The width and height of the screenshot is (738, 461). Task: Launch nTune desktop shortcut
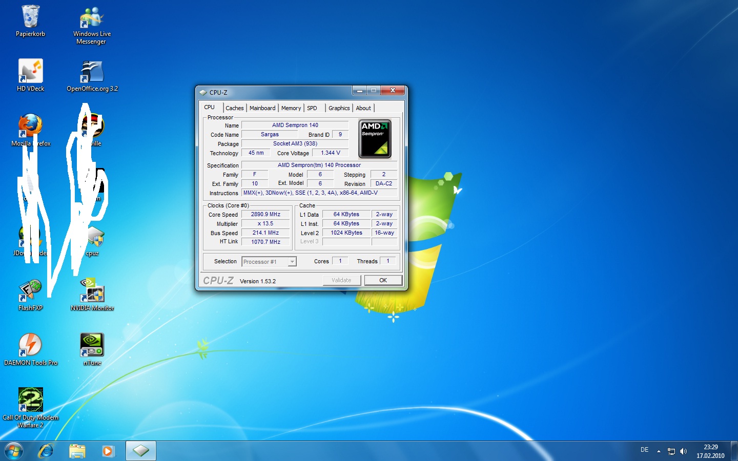[92, 349]
